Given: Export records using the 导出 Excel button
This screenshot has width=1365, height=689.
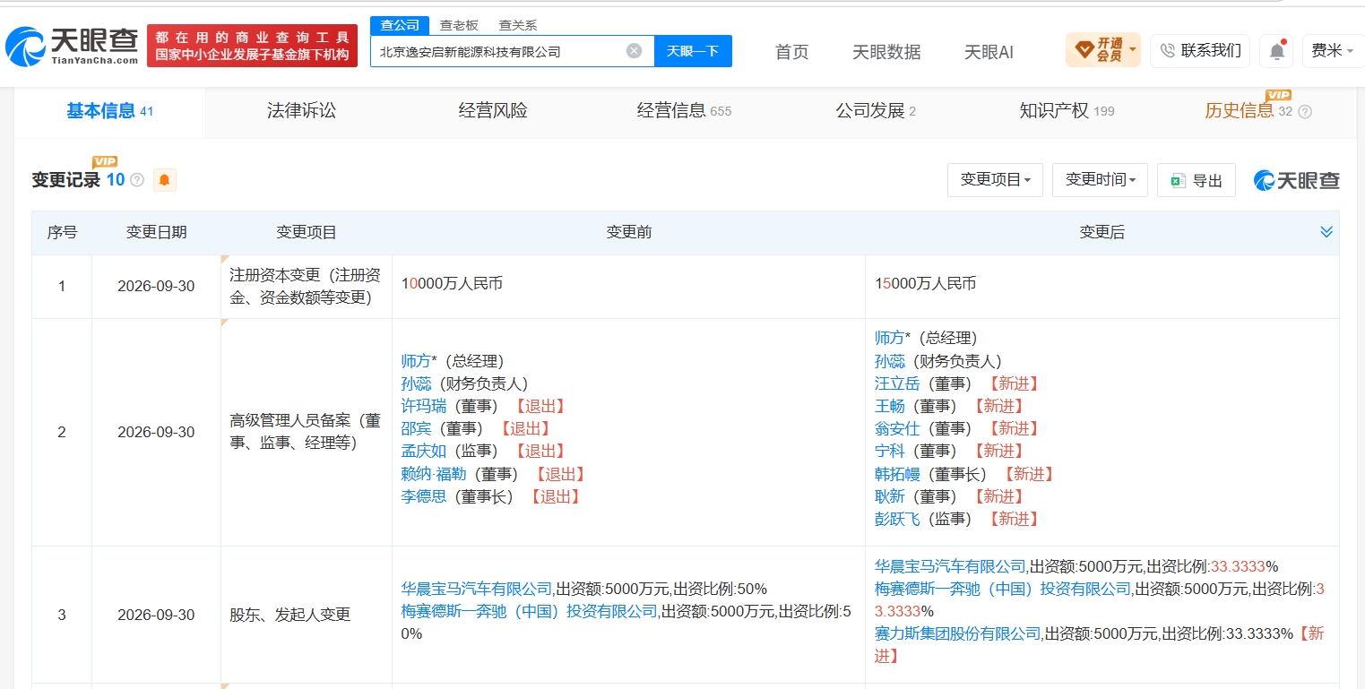Looking at the screenshot, I should 1197,180.
